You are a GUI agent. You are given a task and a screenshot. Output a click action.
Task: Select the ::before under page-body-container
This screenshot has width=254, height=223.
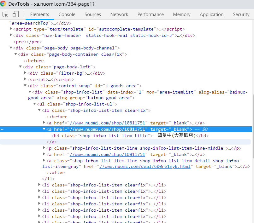click(33, 61)
